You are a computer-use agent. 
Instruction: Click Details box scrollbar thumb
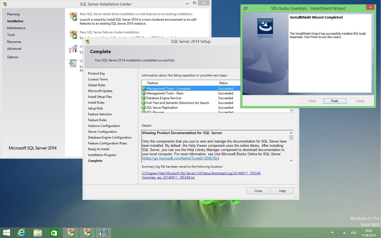click(291, 137)
